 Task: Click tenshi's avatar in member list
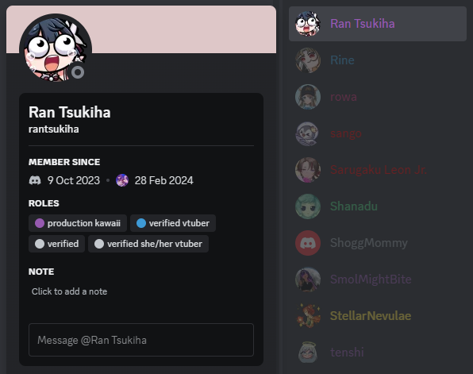(x=308, y=353)
